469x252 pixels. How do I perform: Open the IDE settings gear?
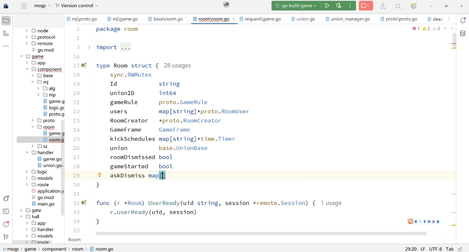point(414,6)
